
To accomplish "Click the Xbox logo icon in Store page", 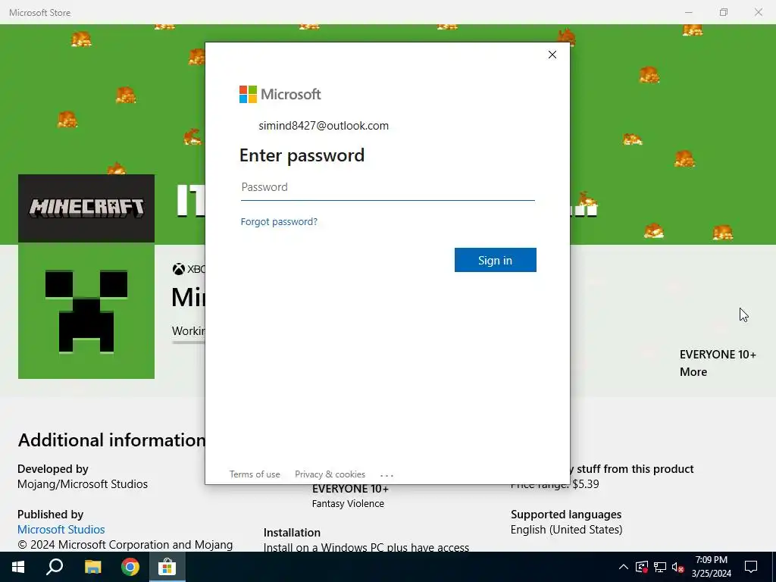I will [x=178, y=269].
